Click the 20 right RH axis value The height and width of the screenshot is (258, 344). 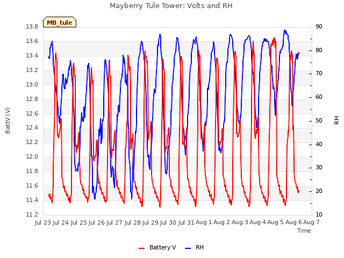(319, 191)
